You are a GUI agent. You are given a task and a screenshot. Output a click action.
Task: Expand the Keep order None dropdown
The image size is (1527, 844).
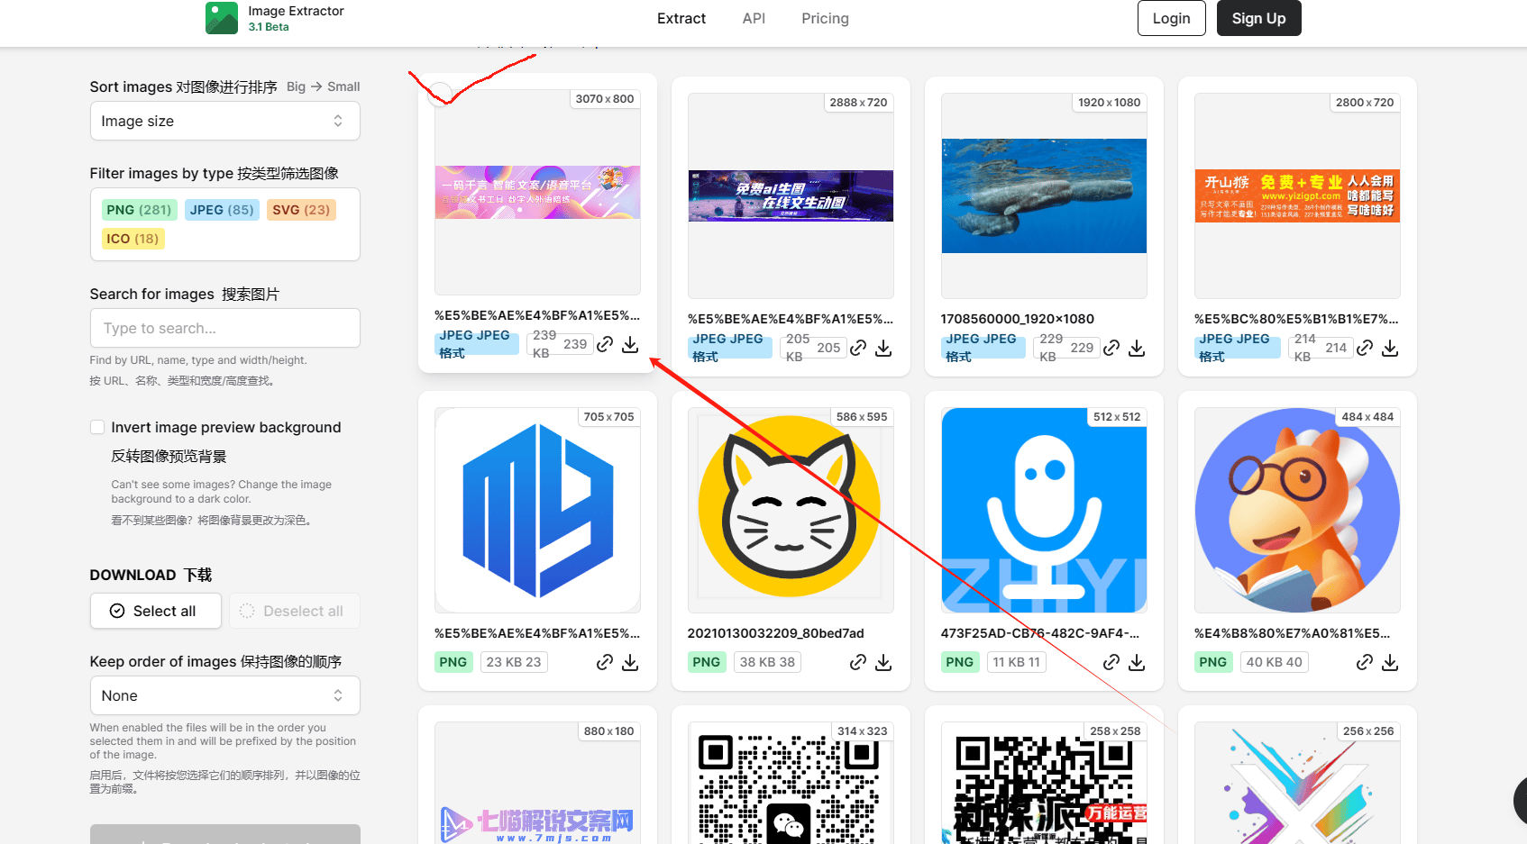[224, 695]
